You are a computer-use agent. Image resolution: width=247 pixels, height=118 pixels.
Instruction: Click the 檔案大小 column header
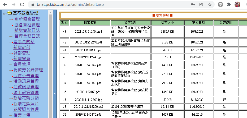[167, 22]
